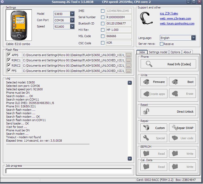Open the About tab
The height and width of the screenshot is (184, 203).
coord(187,52)
